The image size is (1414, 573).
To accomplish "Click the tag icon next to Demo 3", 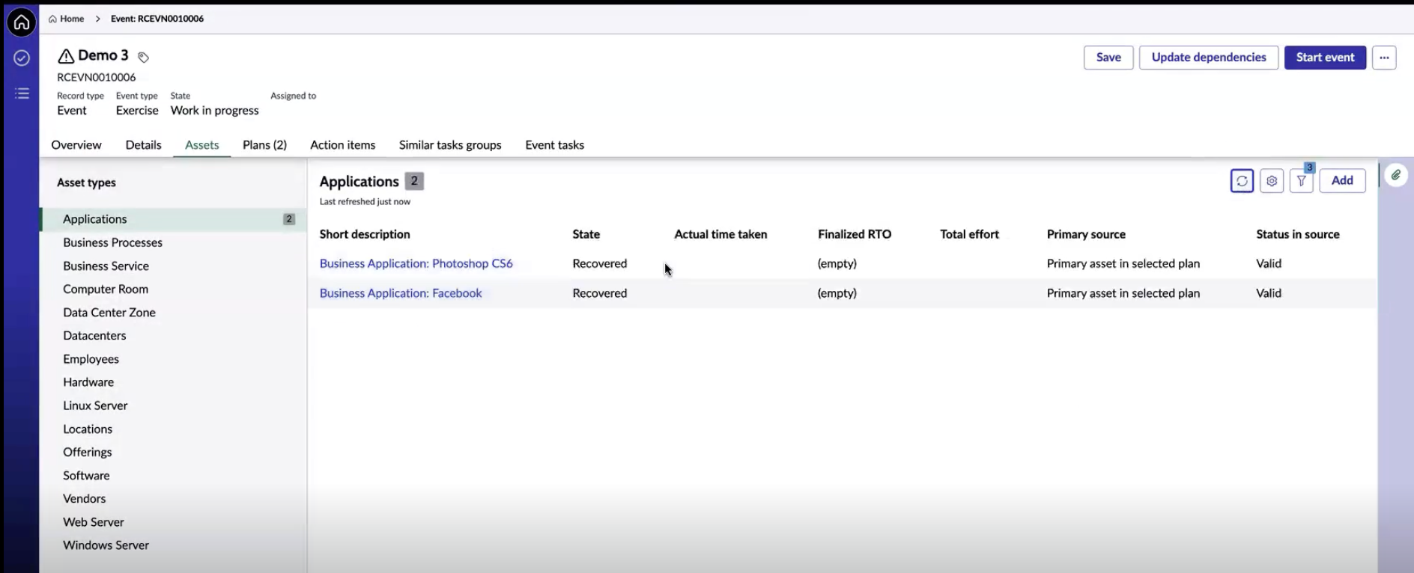I will pyautogui.click(x=143, y=57).
